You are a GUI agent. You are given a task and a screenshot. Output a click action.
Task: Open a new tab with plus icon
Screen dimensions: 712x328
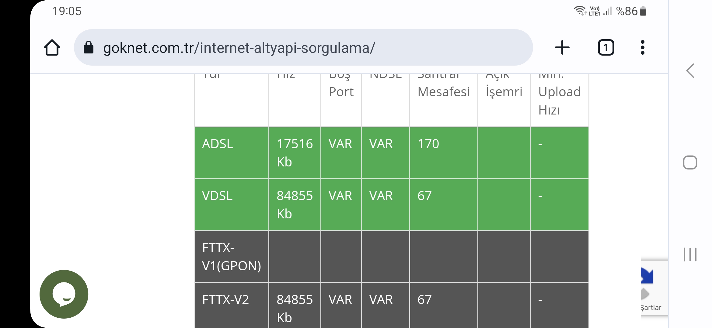pyautogui.click(x=562, y=48)
